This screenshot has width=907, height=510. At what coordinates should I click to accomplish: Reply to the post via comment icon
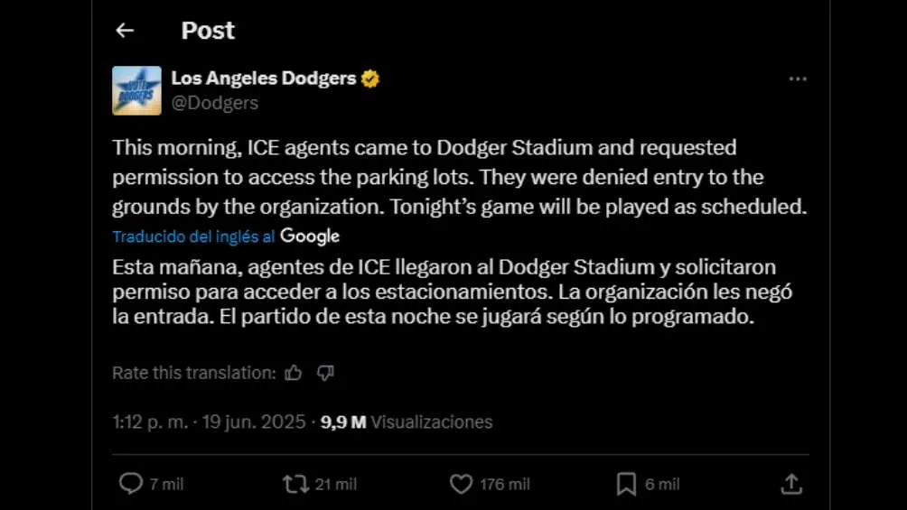(x=131, y=484)
